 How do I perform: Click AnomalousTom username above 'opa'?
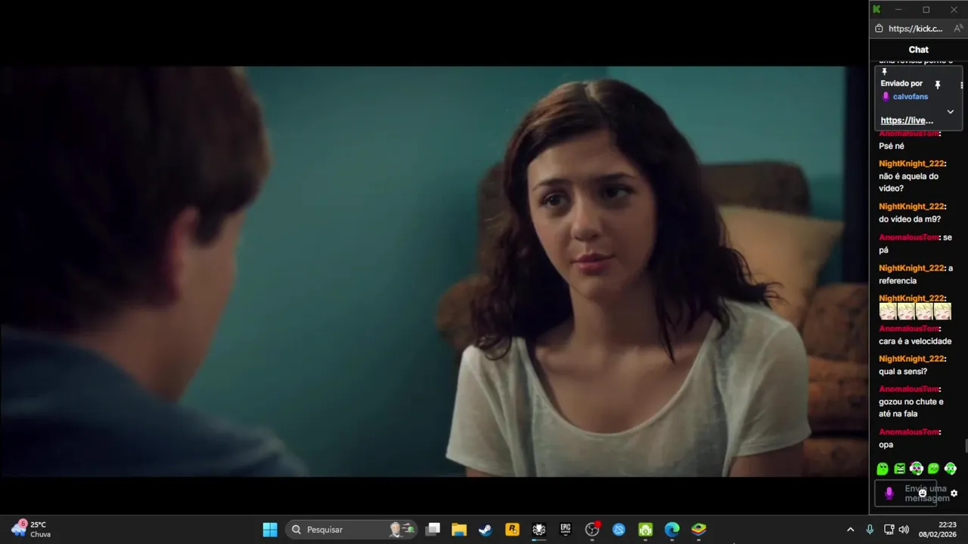(908, 432)
